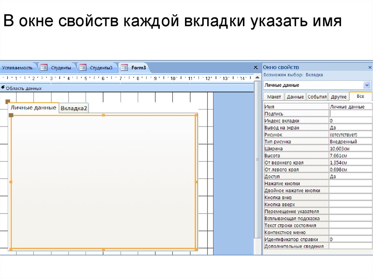Click the Имя property value field

point(350,107)
